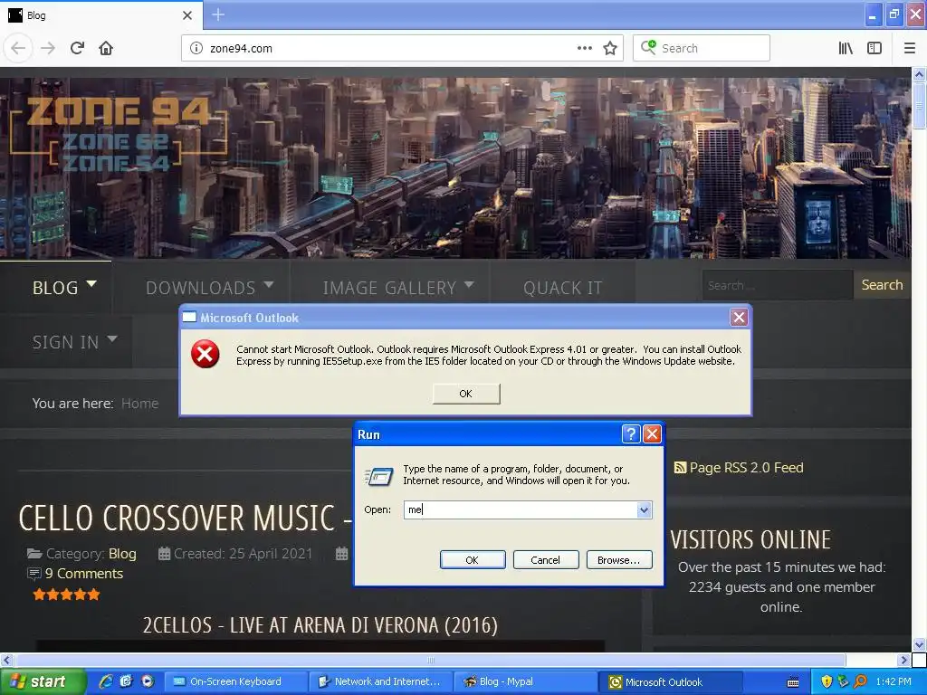Close the Blog browser tab
The height and width of the screenshot is (695, 927).
click(x=186, y=15)
